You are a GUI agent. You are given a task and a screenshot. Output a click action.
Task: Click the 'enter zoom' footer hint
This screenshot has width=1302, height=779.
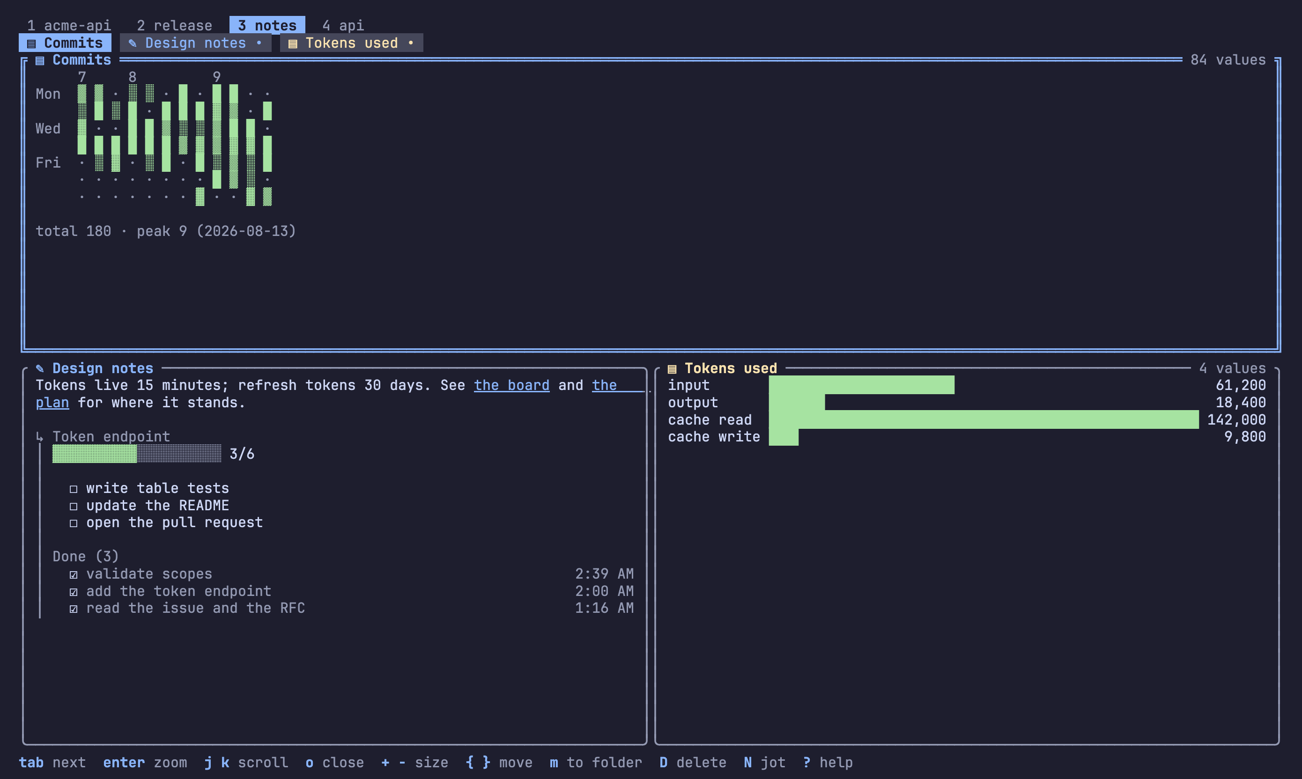point(145,762)
